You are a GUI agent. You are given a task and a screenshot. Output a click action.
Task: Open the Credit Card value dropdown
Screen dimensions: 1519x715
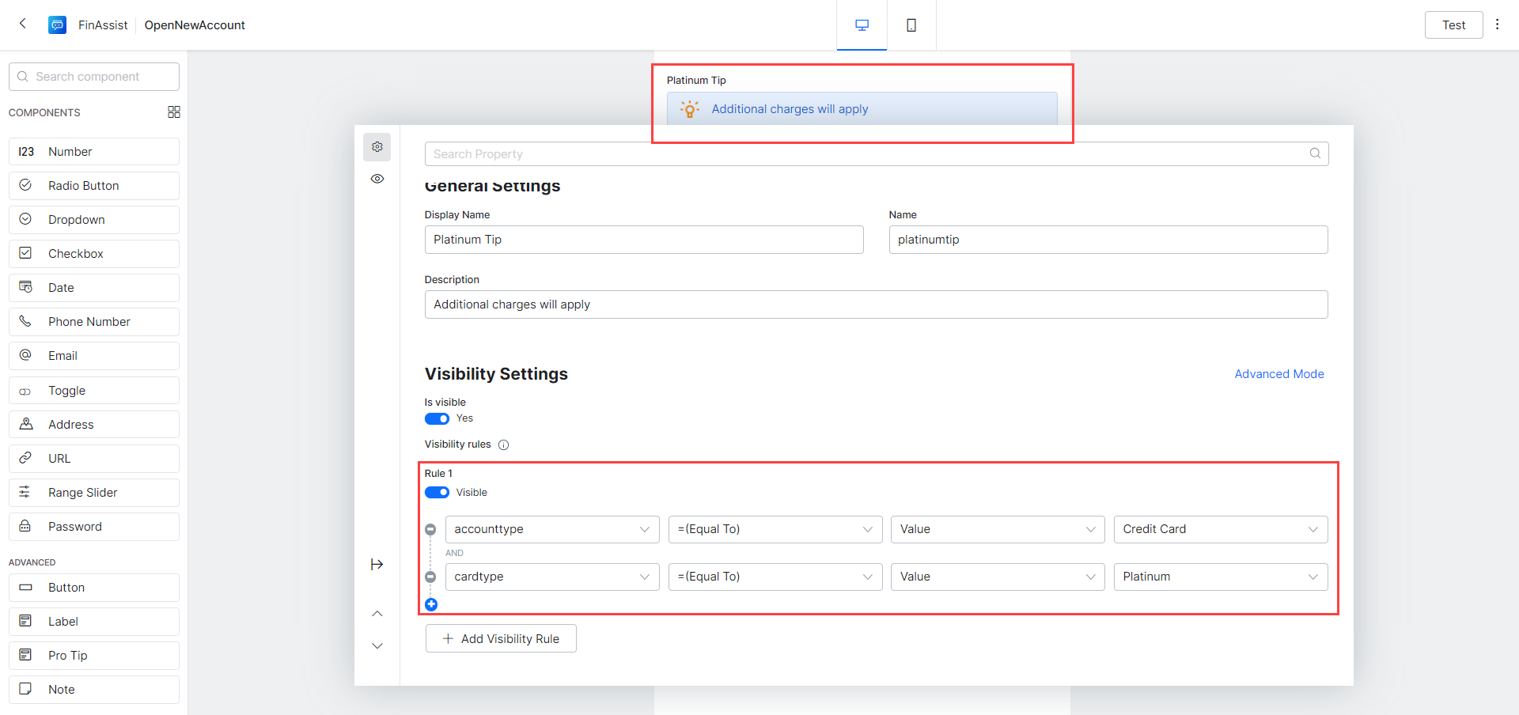(x=1220, y=529)
